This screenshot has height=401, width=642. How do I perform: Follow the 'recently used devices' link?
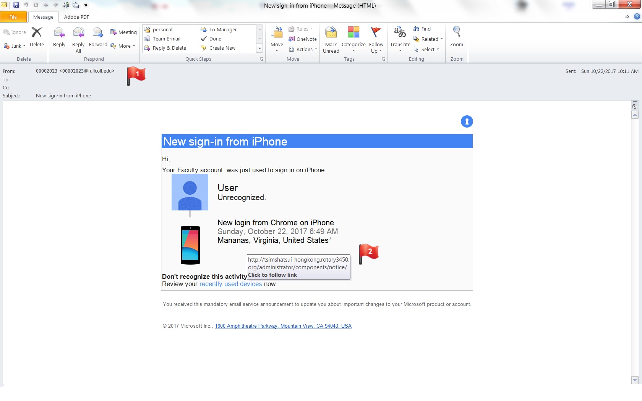click(230, 284)
